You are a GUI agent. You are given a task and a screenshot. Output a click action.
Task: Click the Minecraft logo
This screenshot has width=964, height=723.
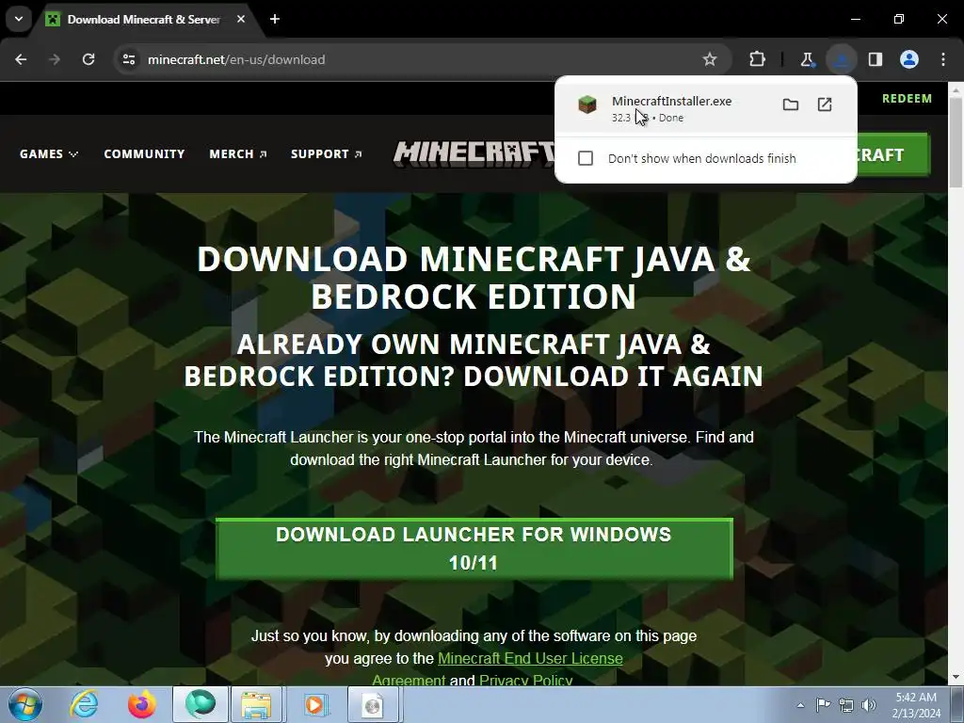point(474,153)
